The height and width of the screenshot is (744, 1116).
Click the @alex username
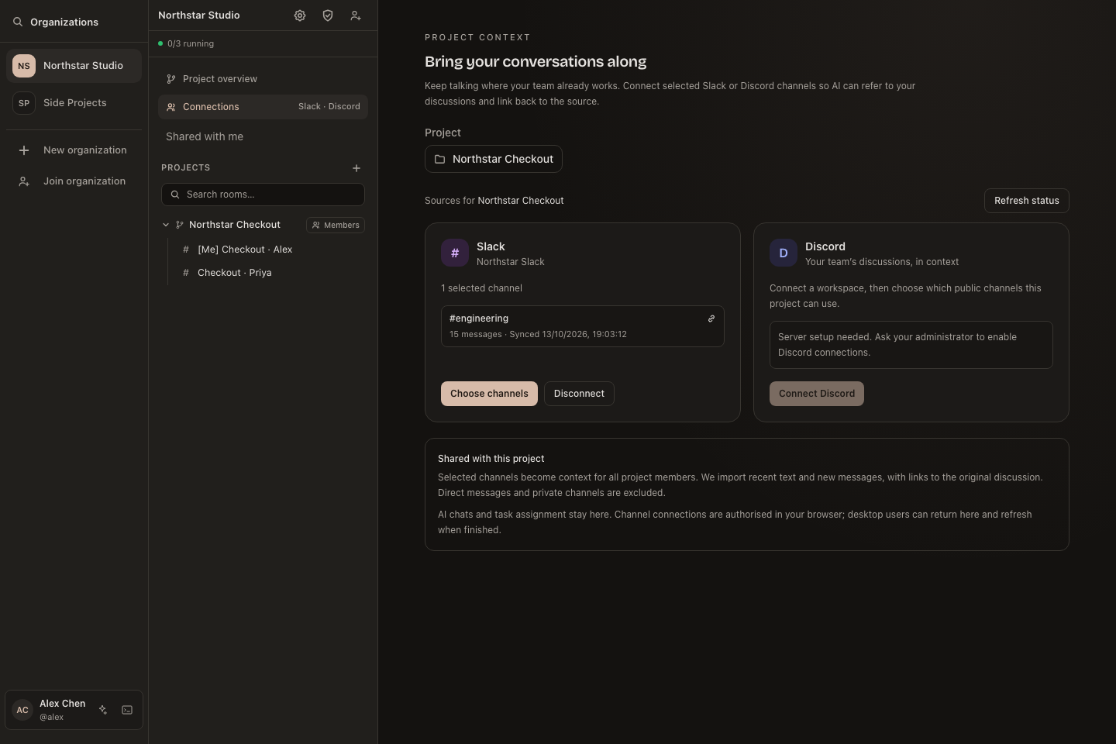pyautogui.click(x=52, y=718)
